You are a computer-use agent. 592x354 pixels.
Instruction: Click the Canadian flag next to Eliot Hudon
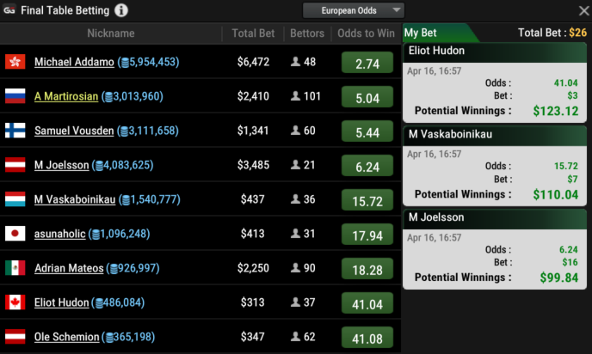pos(15,302)
